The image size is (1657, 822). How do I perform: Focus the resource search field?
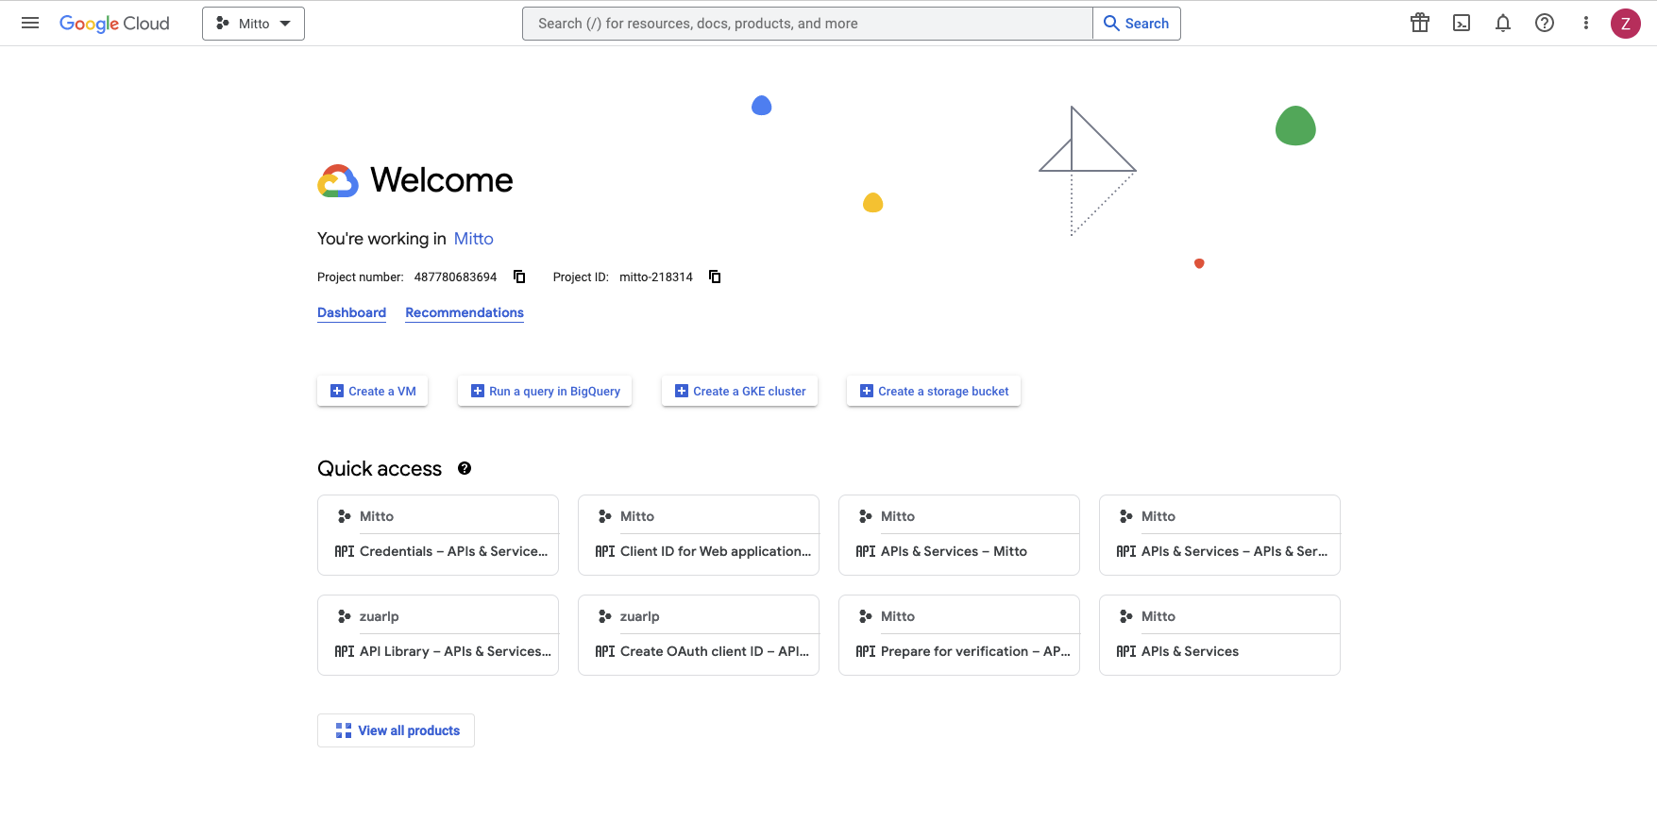[807, 24]
